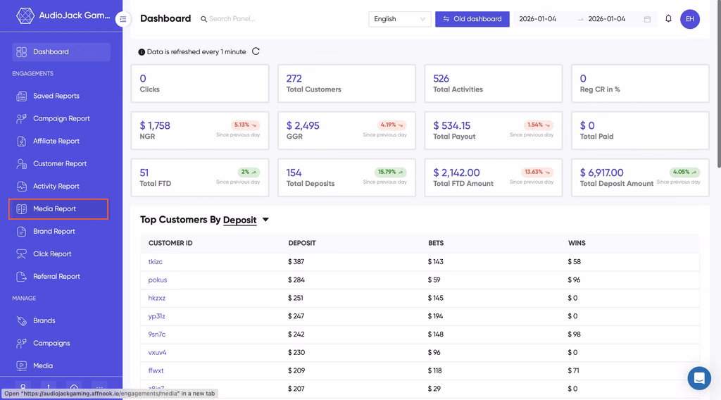Open customer vxuv4
The height and width of the screenshot is (400, 721).
157,352
